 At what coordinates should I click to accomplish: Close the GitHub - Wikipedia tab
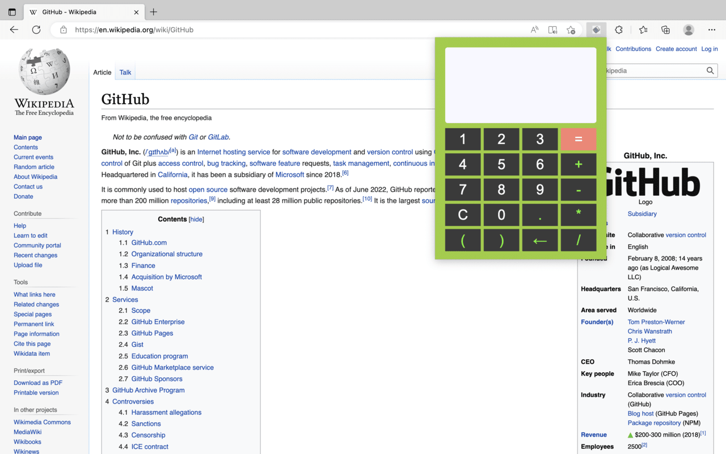click(136, 12)
